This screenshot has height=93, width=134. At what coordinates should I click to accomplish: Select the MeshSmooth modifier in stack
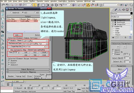(x=121, y=22)
